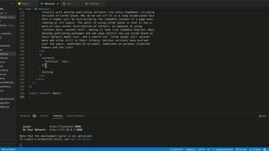Click the React icon on About.jsx tab
Viewport: 269px width, 151px height.
(x=42, y=4)
